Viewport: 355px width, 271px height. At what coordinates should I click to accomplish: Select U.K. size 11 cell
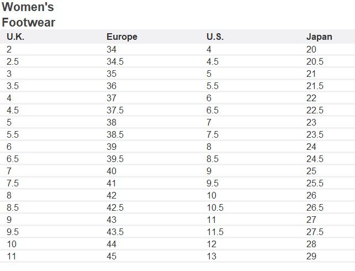12,256
